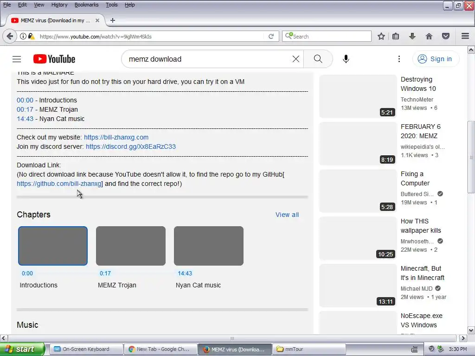Click the lock warning icon in address bar
Image resolution: width=475 pixels, height=356 pixels.
pyautogui.click(x=31, y=36)
